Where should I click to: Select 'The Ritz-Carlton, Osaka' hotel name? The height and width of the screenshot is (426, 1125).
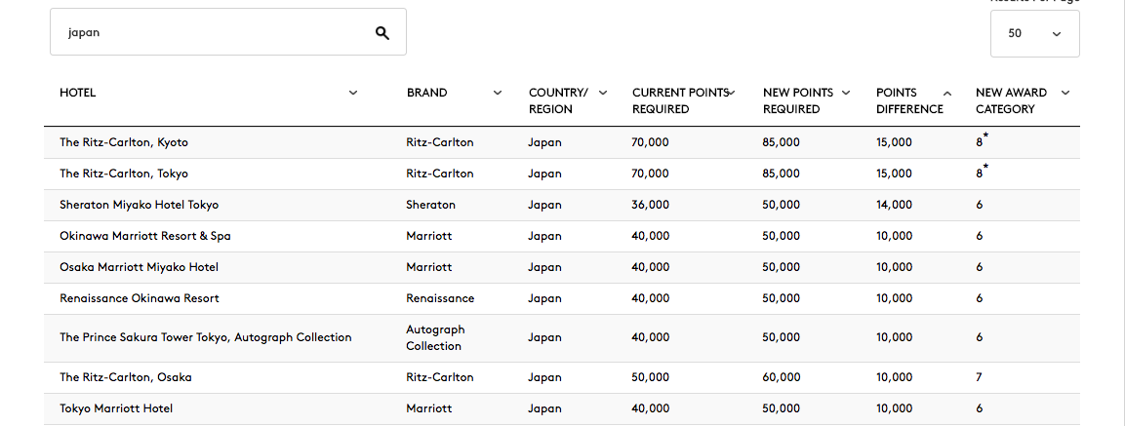[x=126, y=377]
